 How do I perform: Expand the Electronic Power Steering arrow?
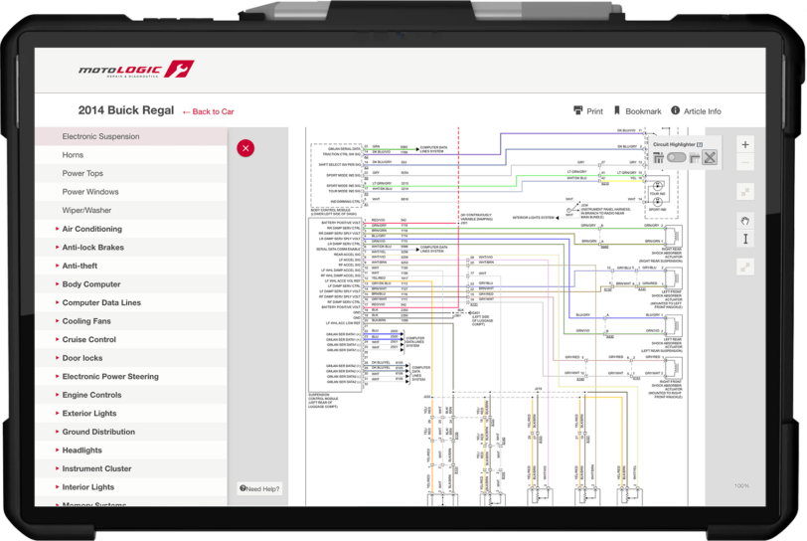pyautogui.click(x=57, y=376)
